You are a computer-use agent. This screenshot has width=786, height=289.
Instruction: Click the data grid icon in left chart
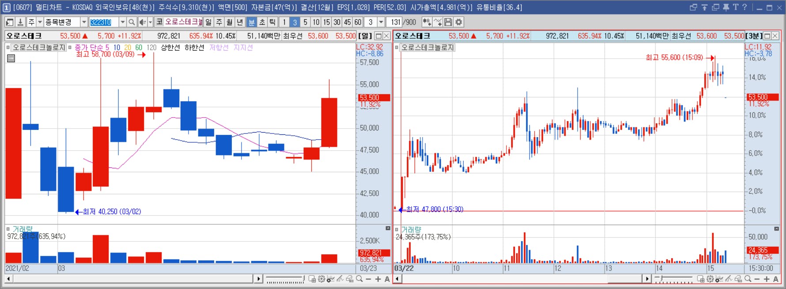point(11,58)
